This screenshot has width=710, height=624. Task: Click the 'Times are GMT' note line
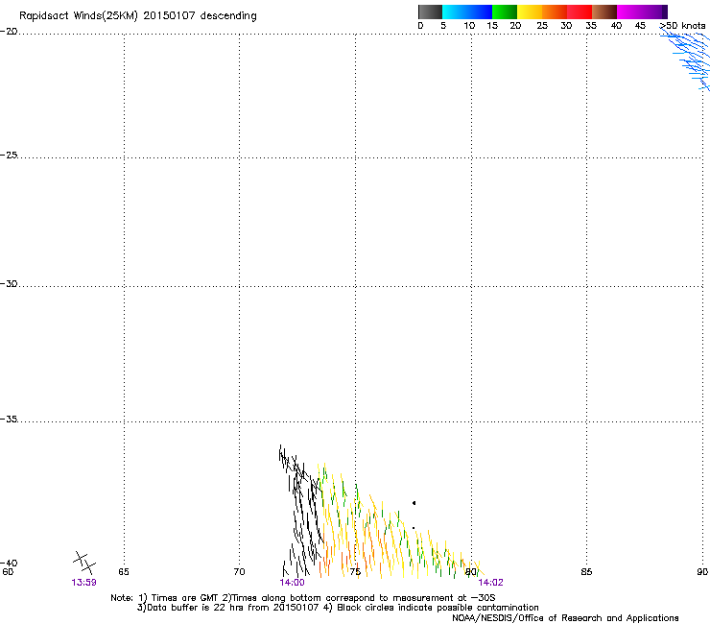click(303, 598)
